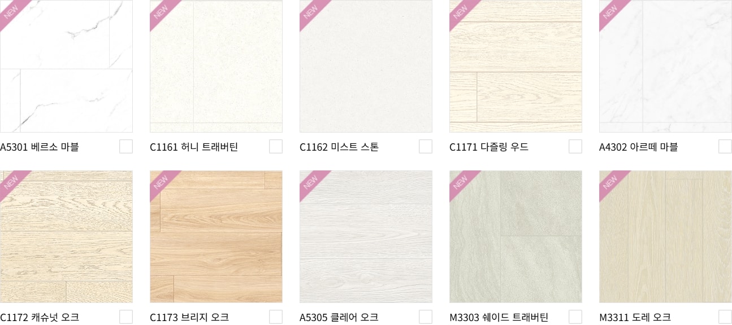Check the C1172 캐슈넛 오크 checkbox

(x=126, y=317)
